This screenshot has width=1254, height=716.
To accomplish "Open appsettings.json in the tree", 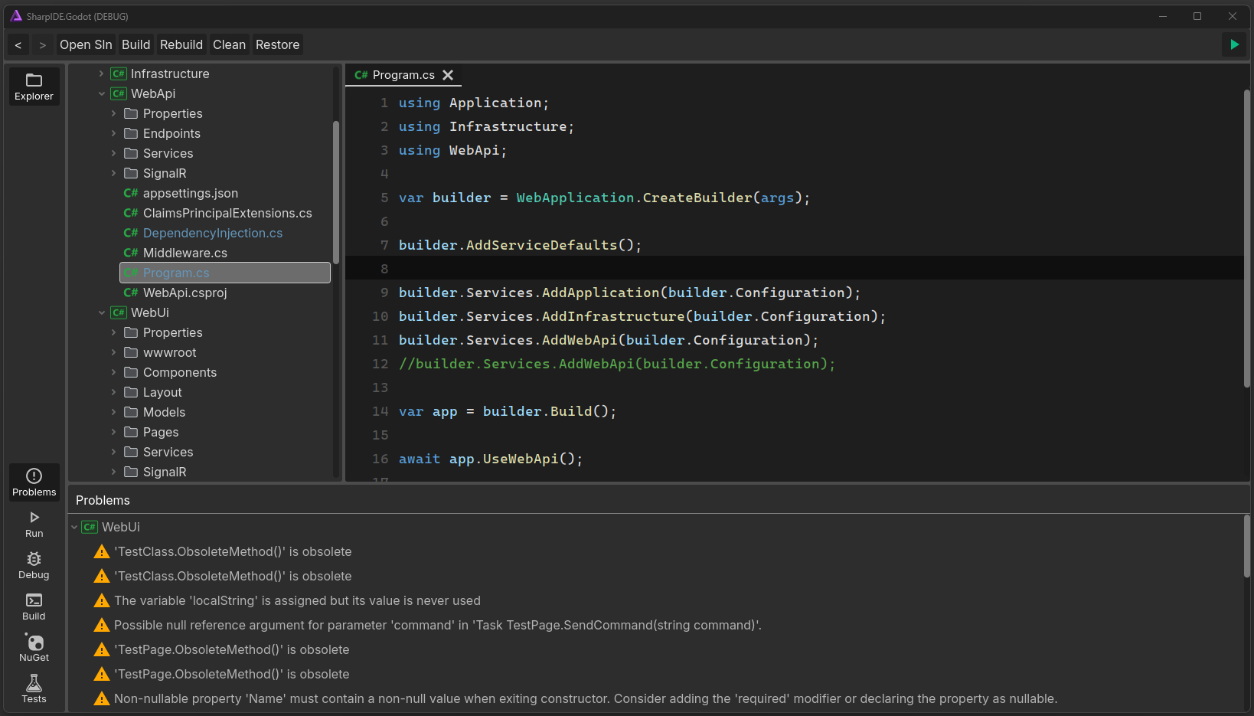I will pos(191,193).
